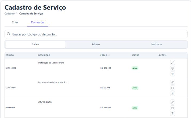Viewport: 191px width, 118px height.
Task: Click Ativo badge for SERV-0002
Action: [x=135, y=88]
